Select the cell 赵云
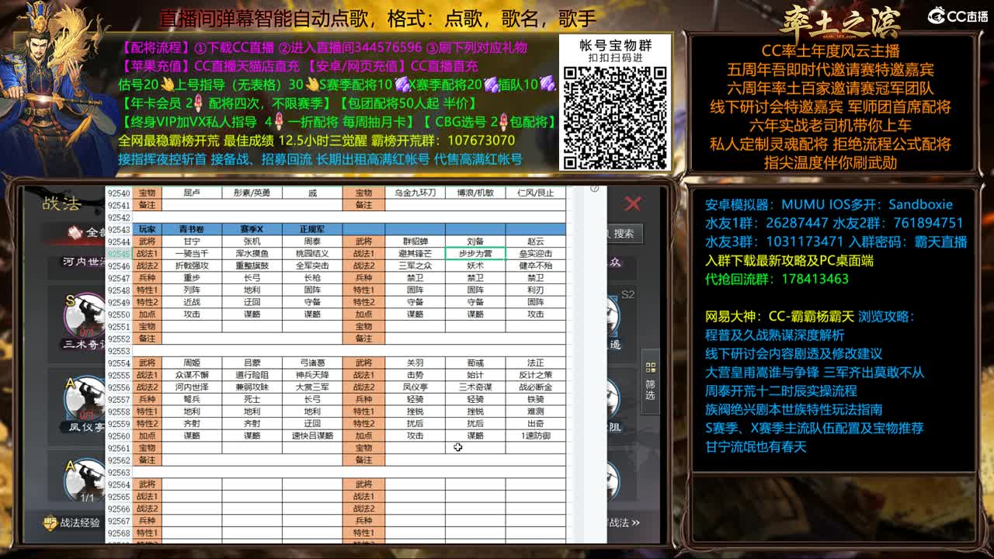 [x=536, y=241]
